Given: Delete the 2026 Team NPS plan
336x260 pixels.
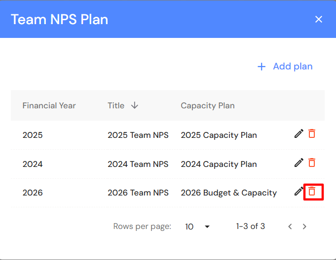Looking at the screenshot, I should pyautogui.click(x=312, y=192).
